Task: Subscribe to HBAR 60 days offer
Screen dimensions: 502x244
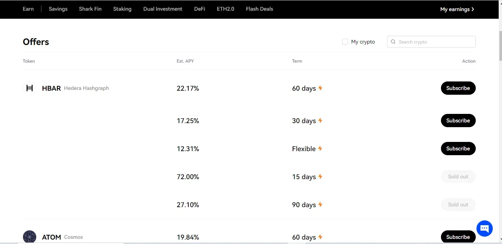Action: [x=458, y=88]
